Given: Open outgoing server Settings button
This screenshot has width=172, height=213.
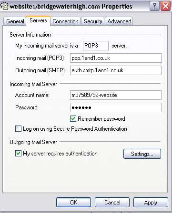Looking at the screenshot, I should [142, 154].
